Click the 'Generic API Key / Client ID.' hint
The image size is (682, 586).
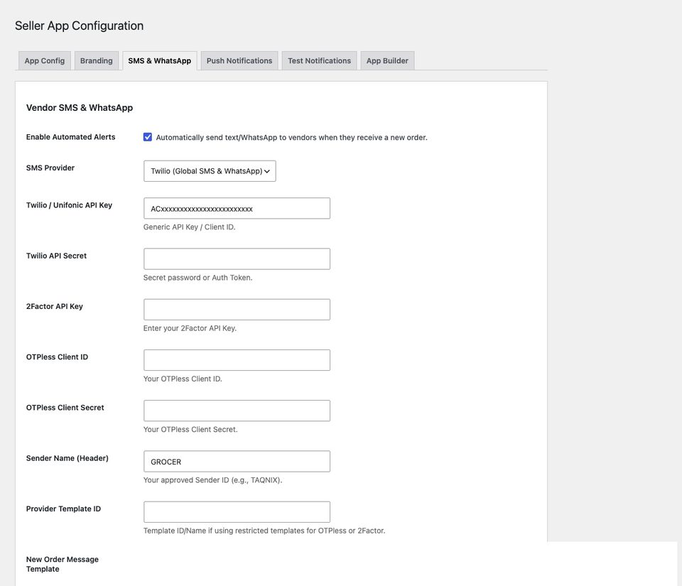tap(189, 227)
